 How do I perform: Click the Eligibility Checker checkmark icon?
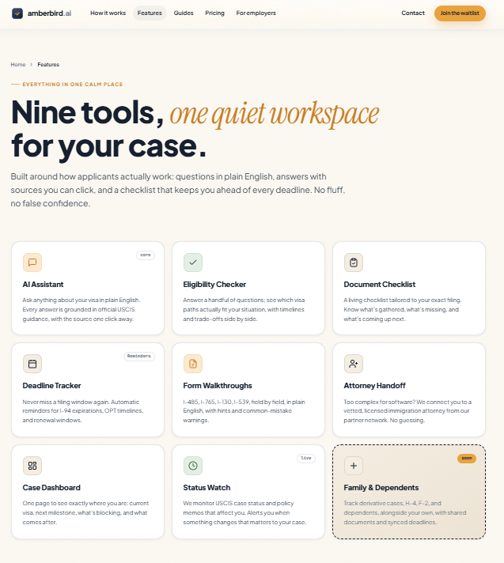pyautogui.click(x=193, y=263)
